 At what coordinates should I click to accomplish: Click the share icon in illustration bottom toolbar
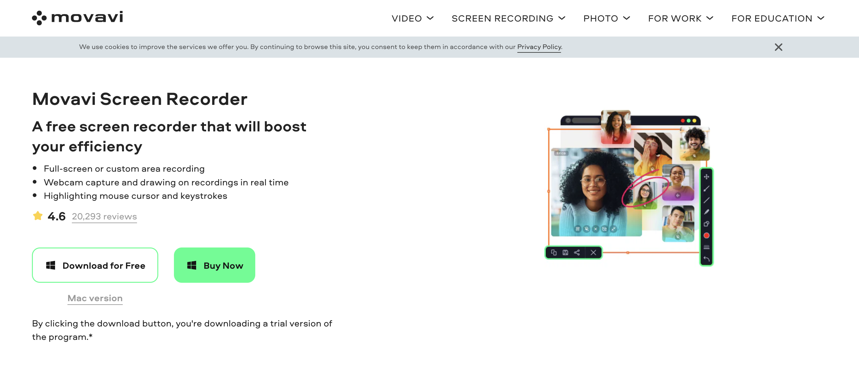click(x=577, y=252)
